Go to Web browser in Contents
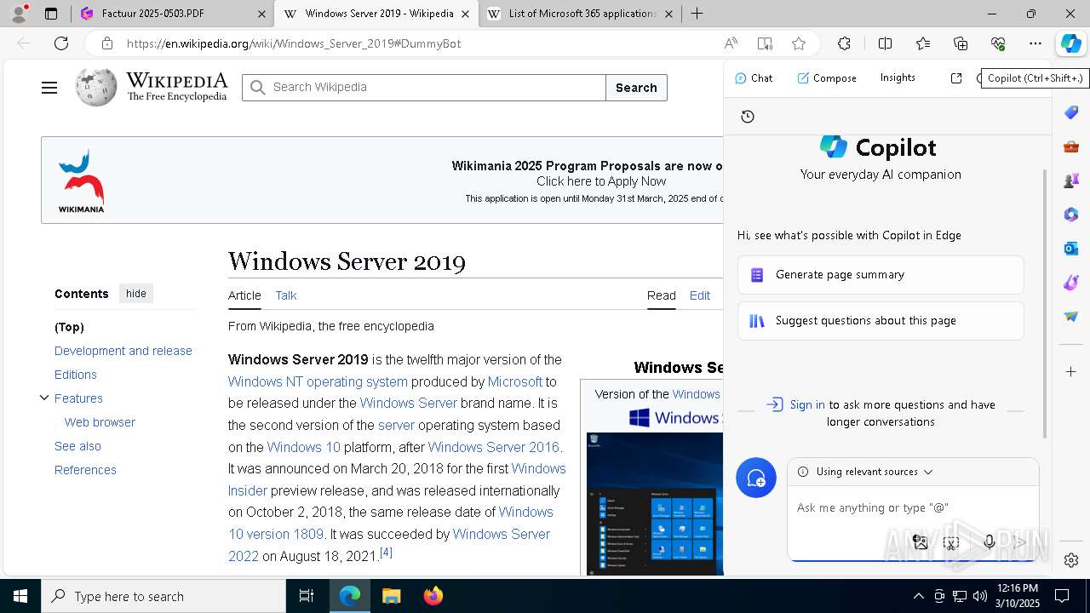 pyautogui.click(x=100, y=422)
